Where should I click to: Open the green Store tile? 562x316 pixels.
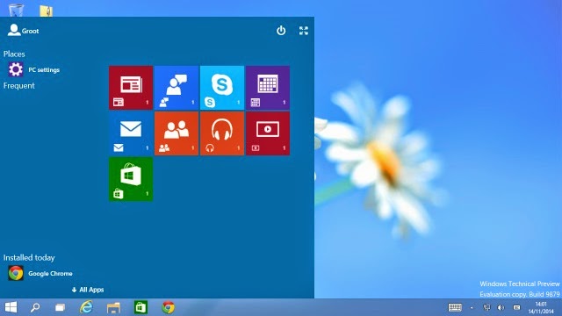click(131, 179)
